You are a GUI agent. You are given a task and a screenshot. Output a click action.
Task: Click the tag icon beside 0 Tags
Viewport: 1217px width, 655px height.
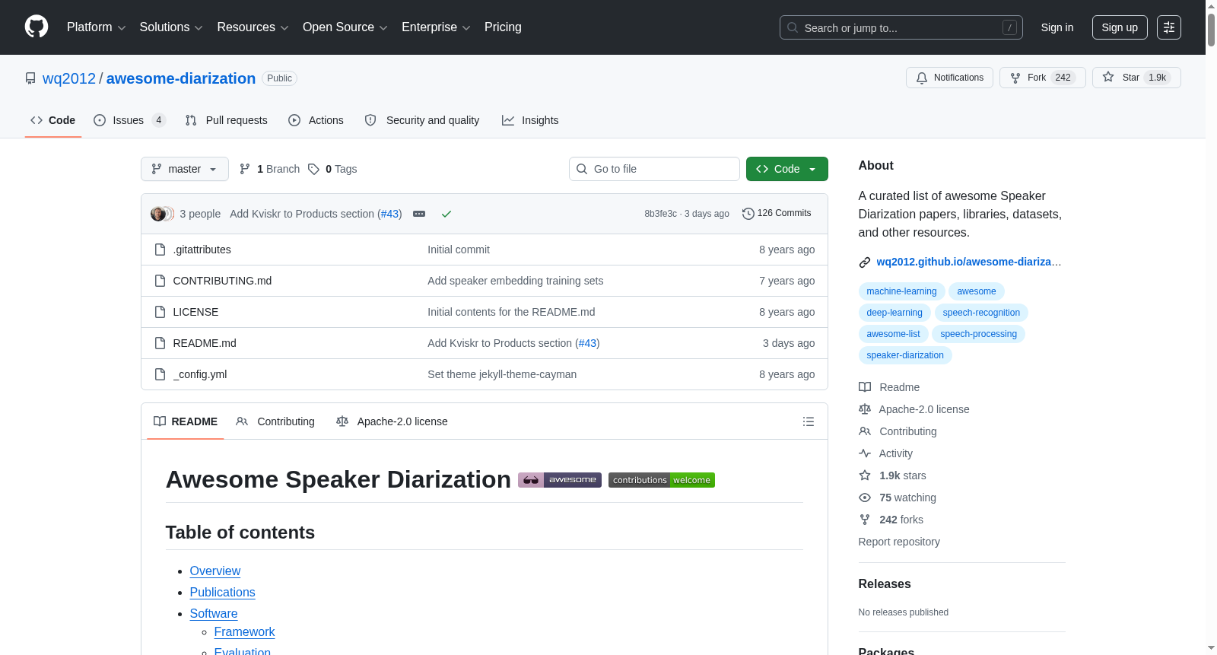[313, 169]
